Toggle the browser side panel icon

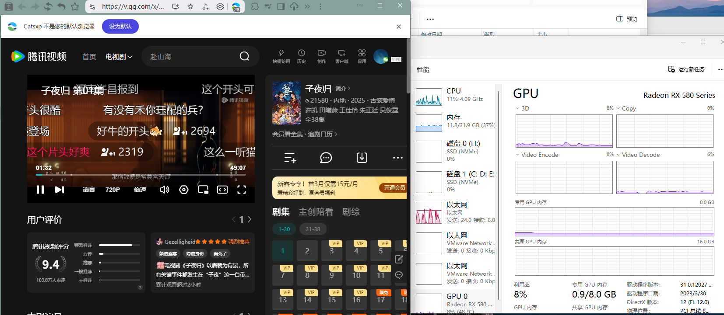pos(281,7)
